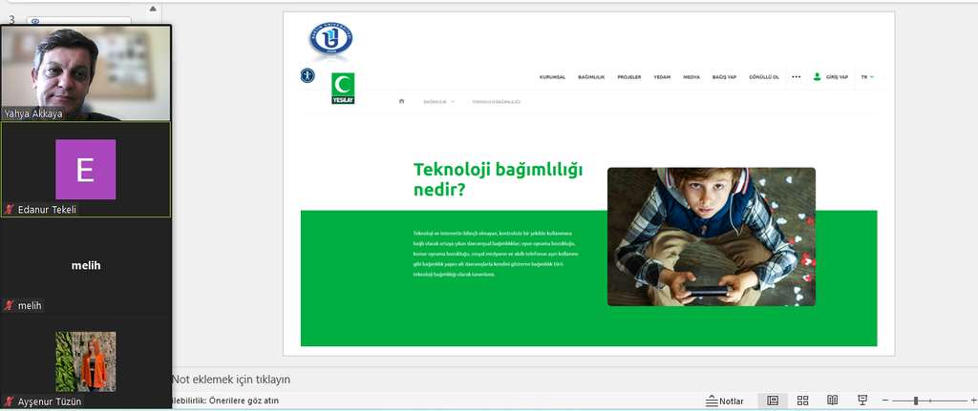Click melih's muted microphone icon
The image size is (978, 411).
click(x=10, y=305)
